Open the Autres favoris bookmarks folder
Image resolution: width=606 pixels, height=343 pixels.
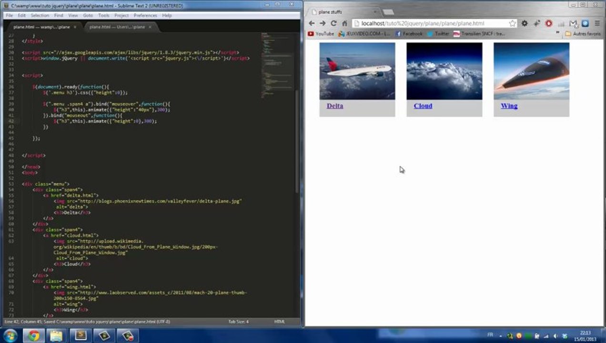point(583,34)
